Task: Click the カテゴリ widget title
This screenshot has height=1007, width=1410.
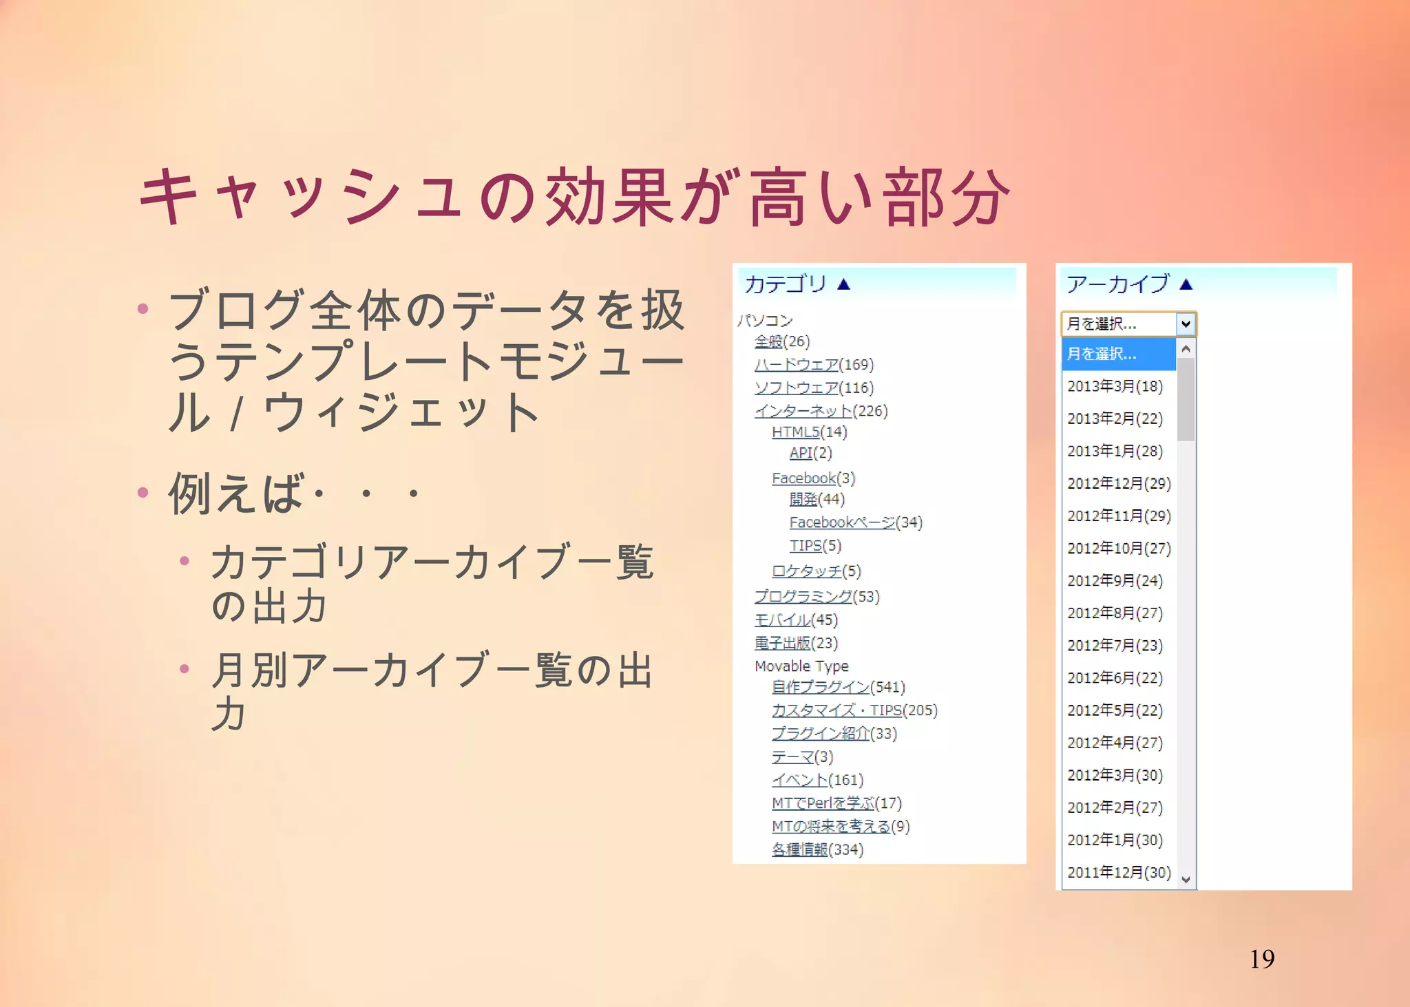Action: (786, 284)
